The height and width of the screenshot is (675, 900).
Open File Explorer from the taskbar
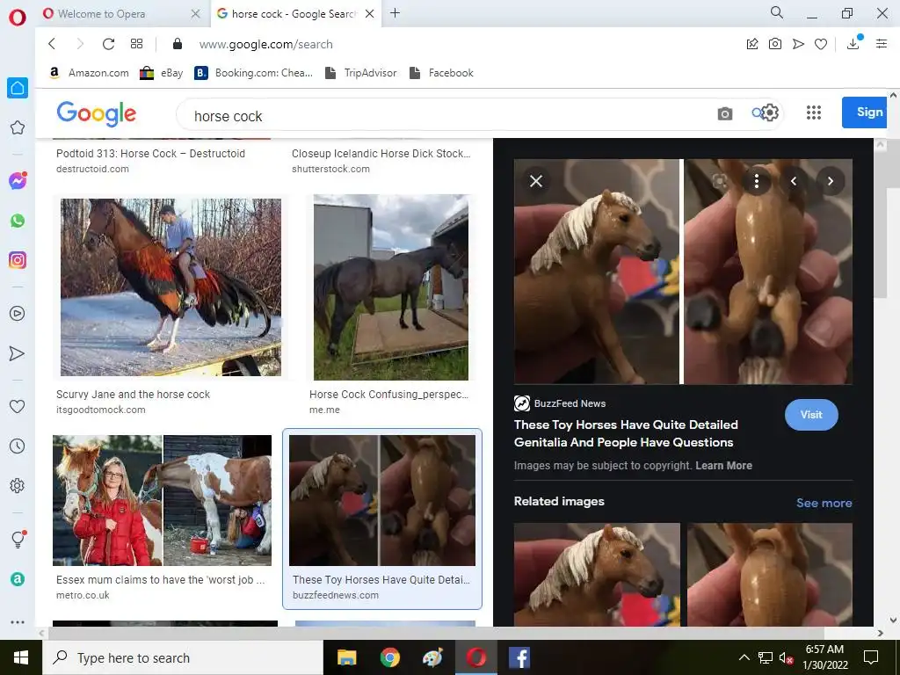346,657
